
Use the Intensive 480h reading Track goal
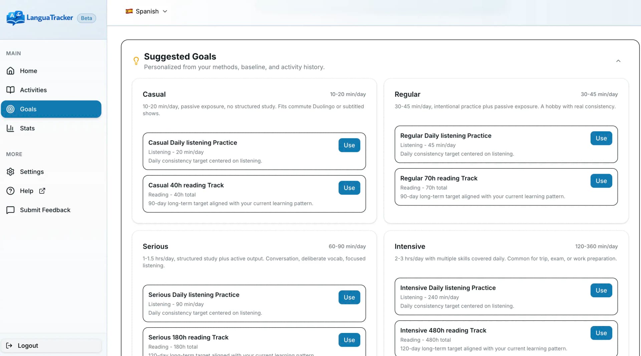pyautogui.click(x=601, y=333)
